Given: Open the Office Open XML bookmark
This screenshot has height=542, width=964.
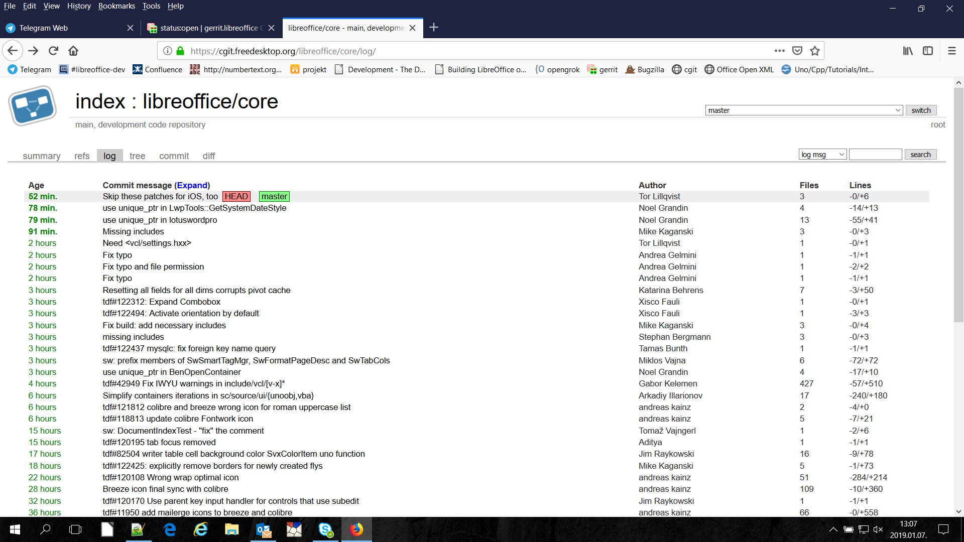Looking at the screenshot, I should 739,70.
